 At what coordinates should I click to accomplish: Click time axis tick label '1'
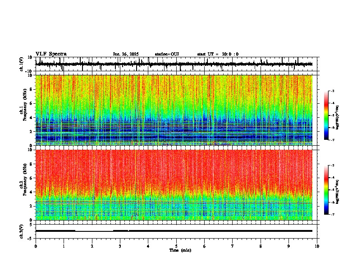[64, 246]
